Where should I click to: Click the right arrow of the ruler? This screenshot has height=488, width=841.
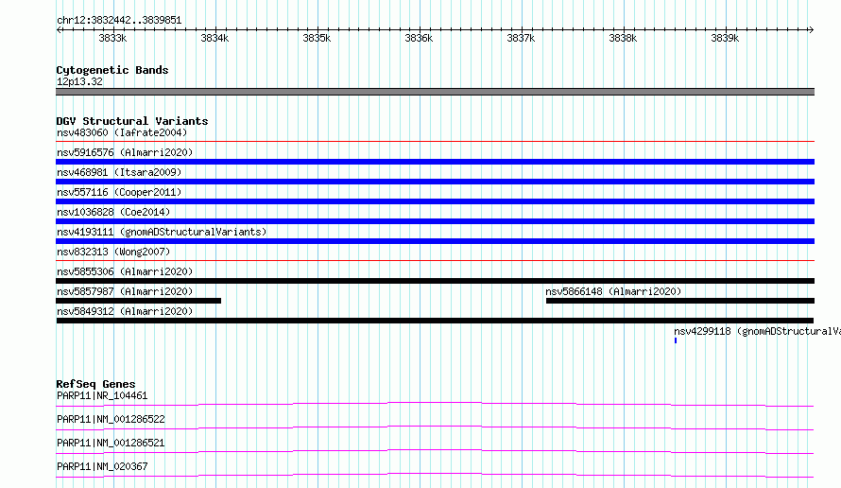811,29
